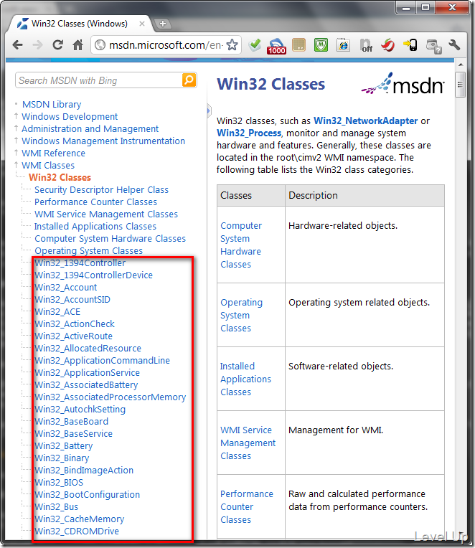Open Performance Counter Classes table link
This screenshot has height=548, width=475.
pos(246,507)
